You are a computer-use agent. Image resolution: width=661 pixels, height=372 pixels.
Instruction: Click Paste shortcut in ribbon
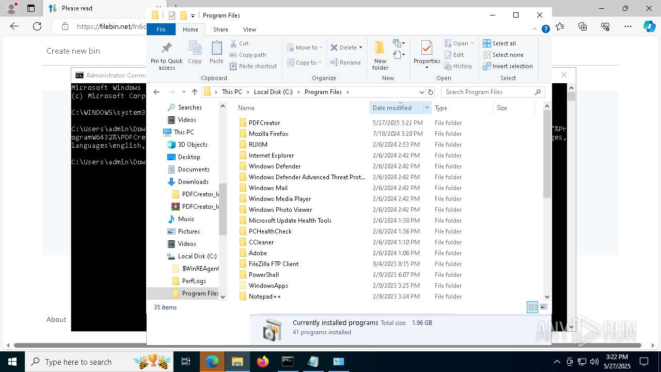tap(253, 66)
